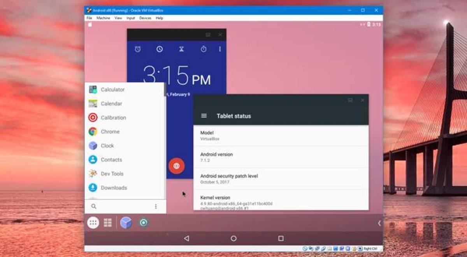The height and width of the screenshot is (257, 467).
Task: Open the Clock app overflow menu
Action: pyautogui.click(x=220, y=49)
